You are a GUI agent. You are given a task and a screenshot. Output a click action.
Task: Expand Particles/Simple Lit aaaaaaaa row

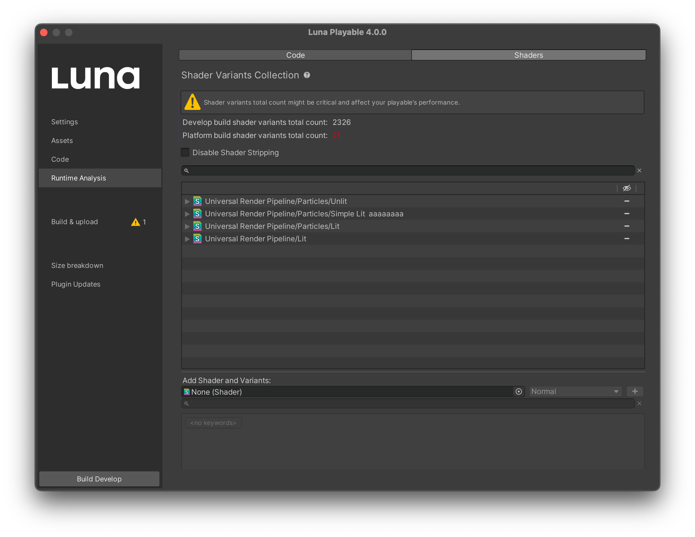(x=187, y=214)
